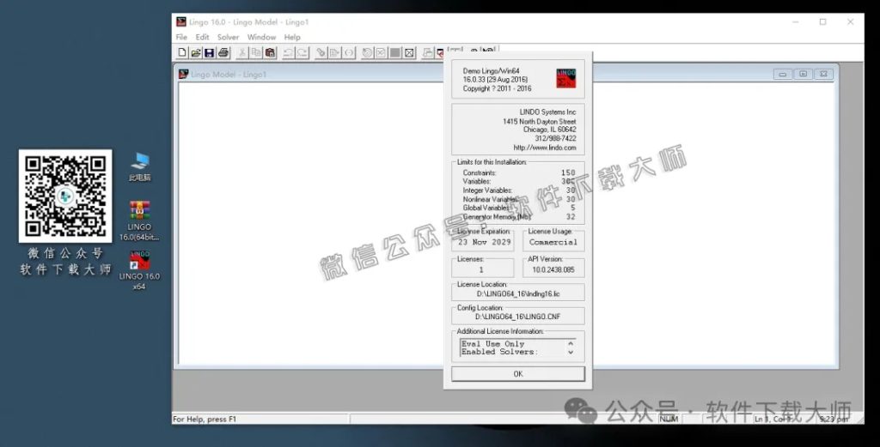Maximize the main Lingo 16.0 window
This screenshot has width=880, height=447.
pos(822,21)
